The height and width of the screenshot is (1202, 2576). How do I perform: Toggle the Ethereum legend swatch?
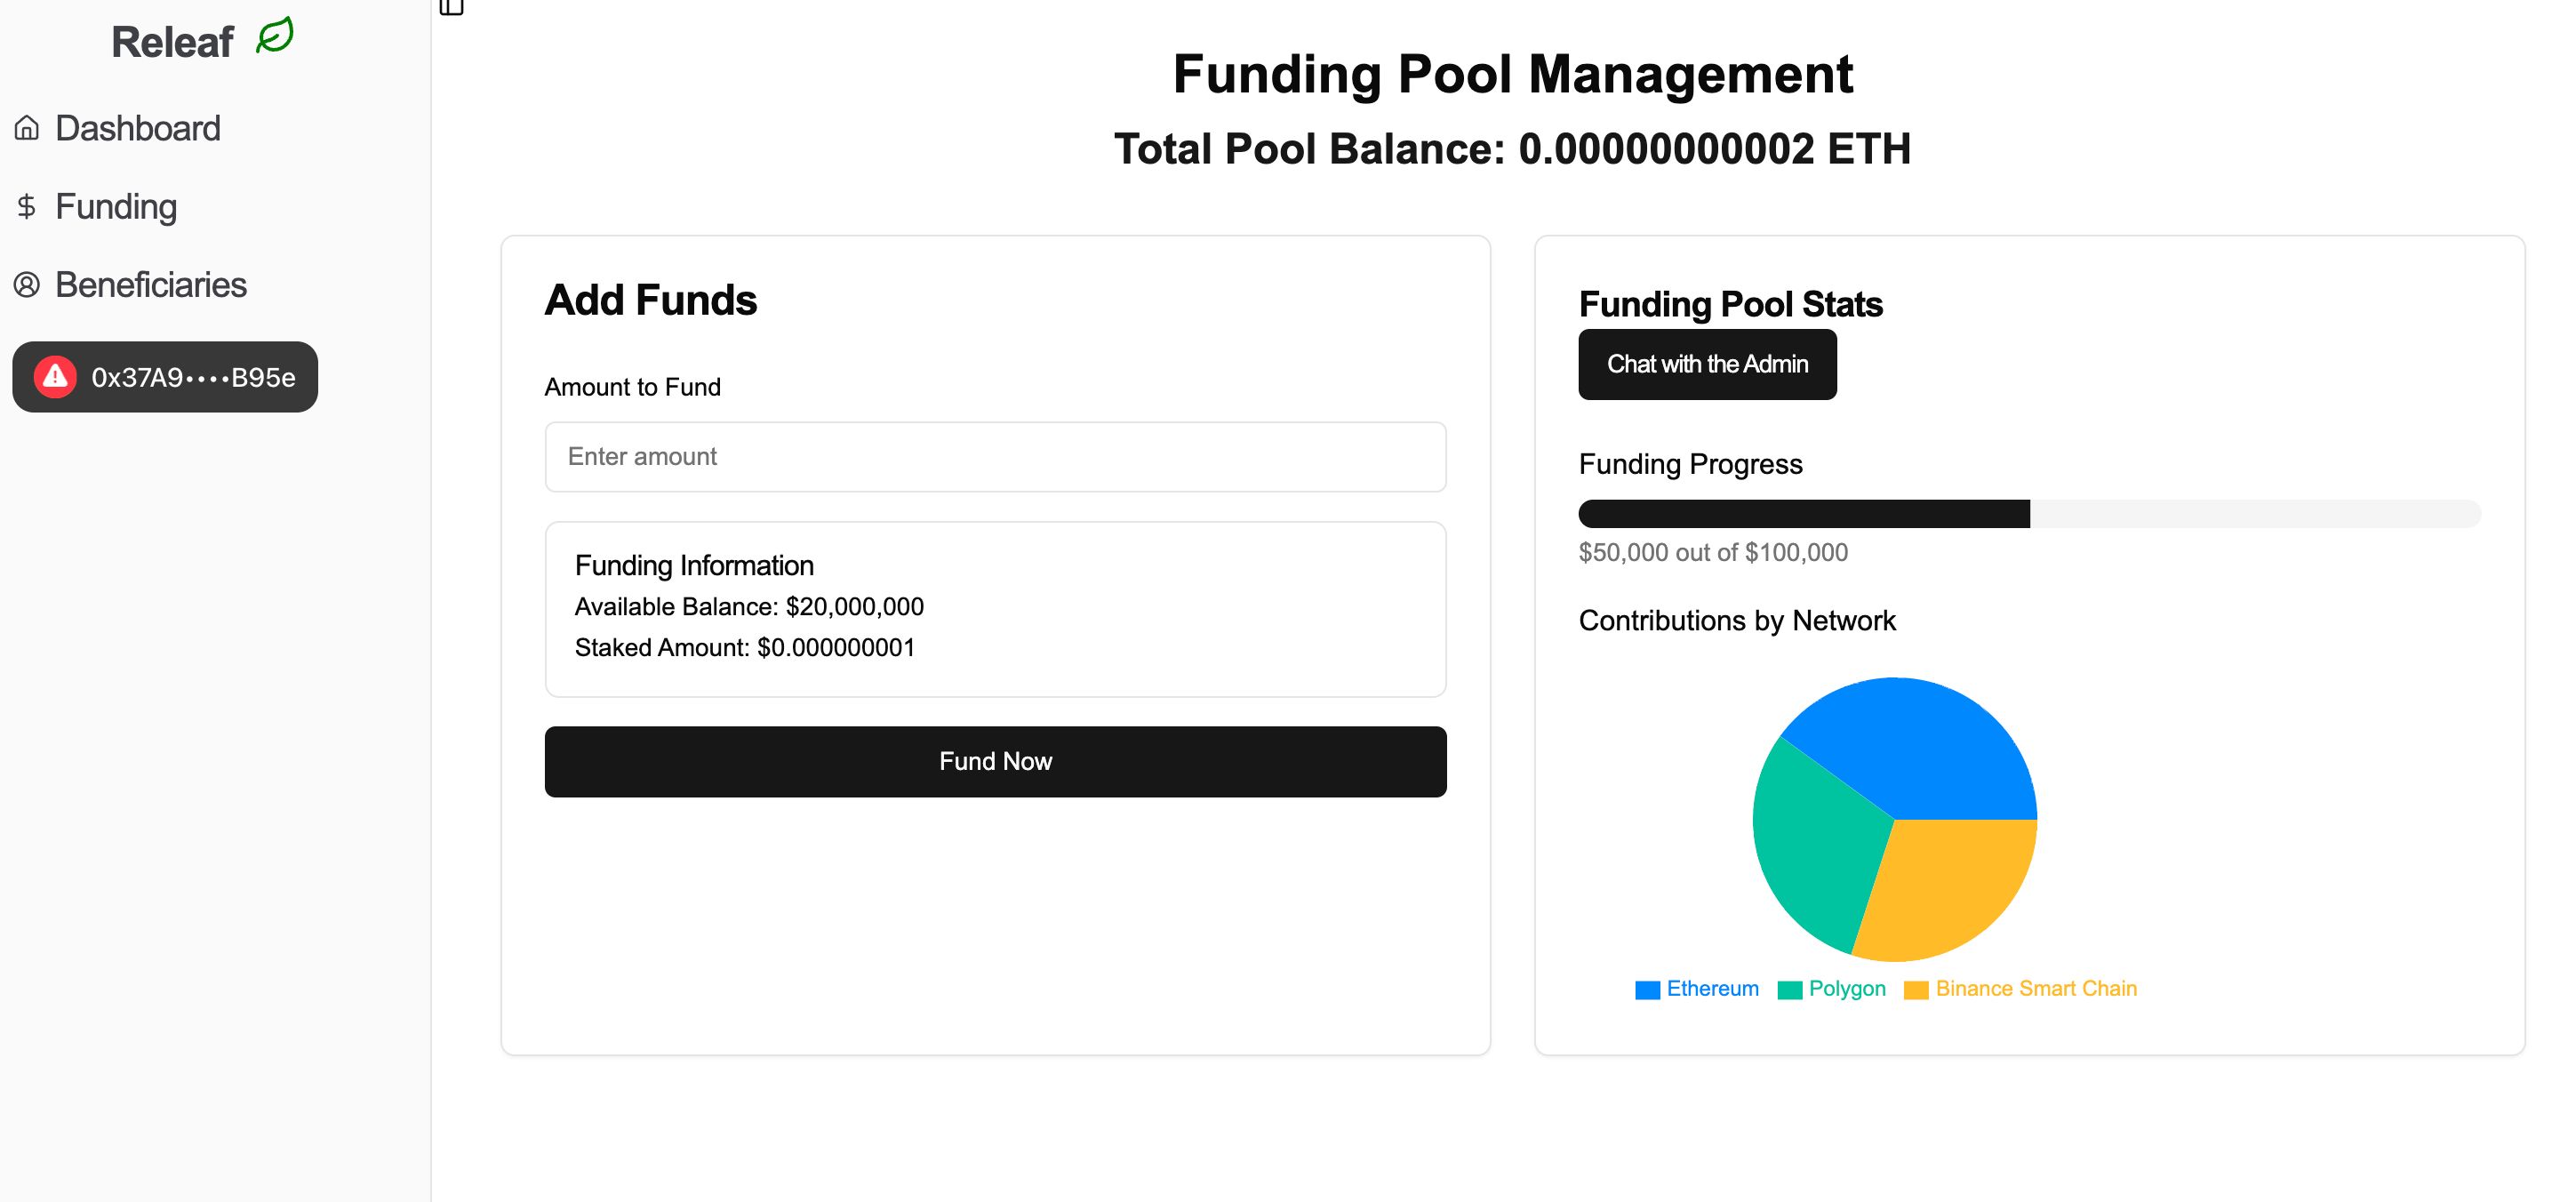click(x=1647, y=990)
